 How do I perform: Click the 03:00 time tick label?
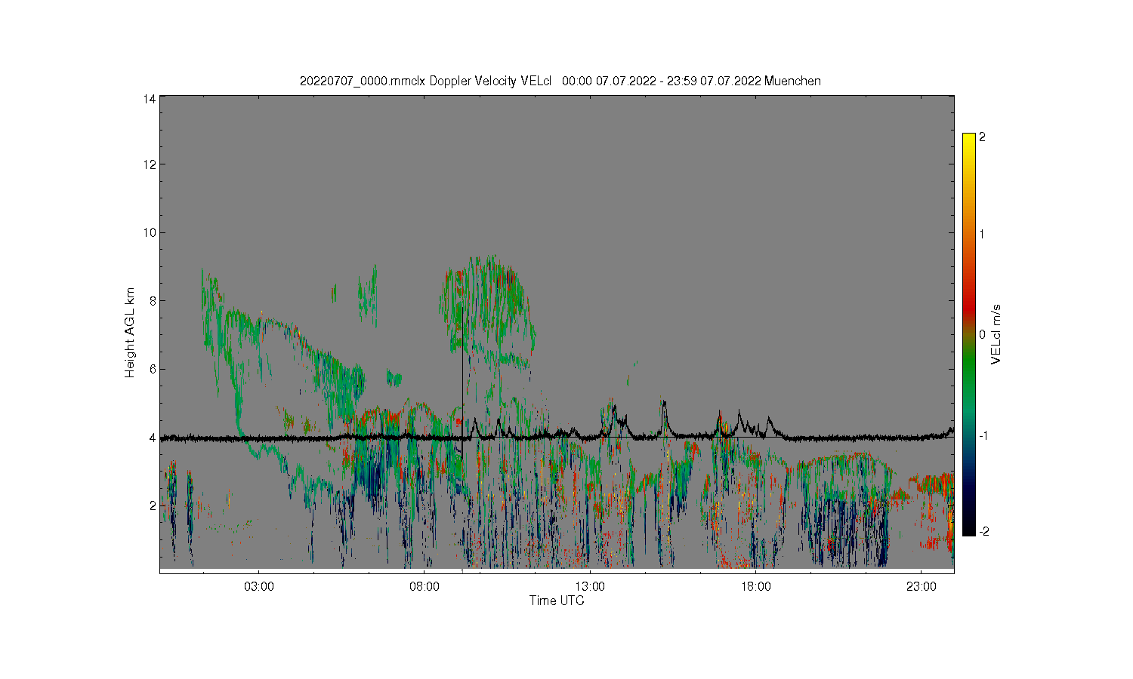pos(259,587)
